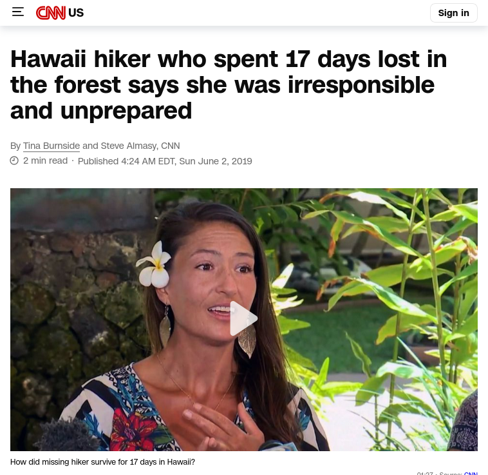Click the video caption about 17 days
Screen dimensions: 488x475
[103, 462]
